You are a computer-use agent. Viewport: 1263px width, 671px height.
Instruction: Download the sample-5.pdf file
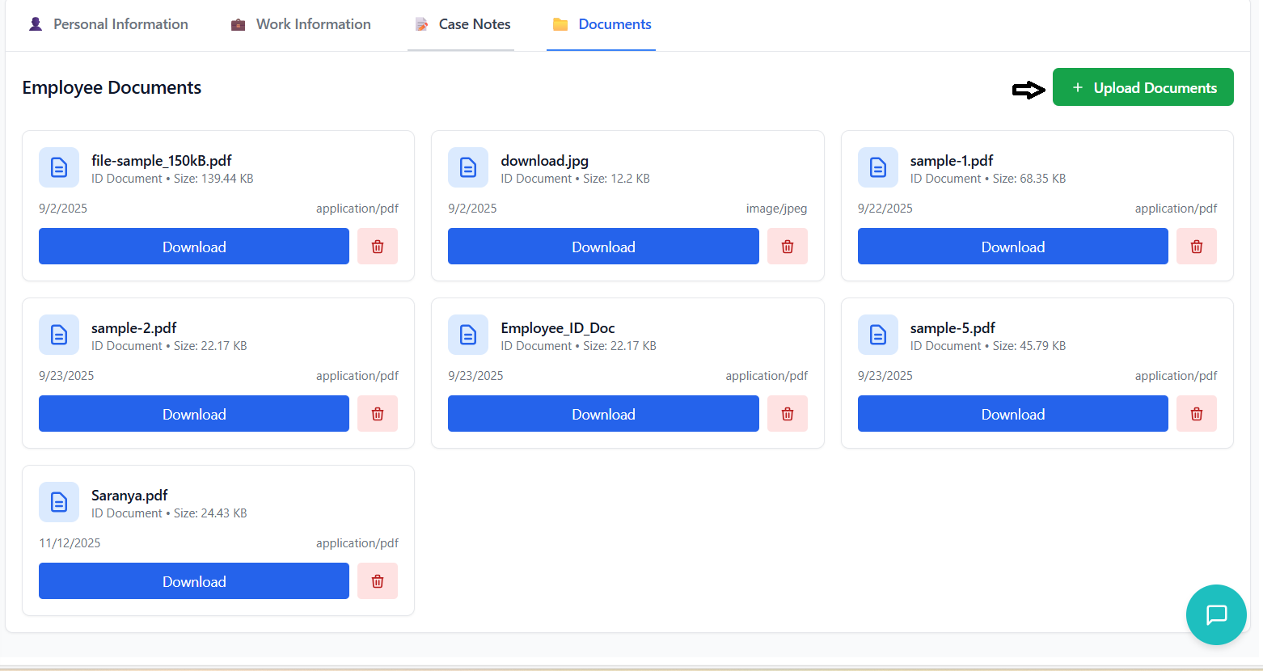(x=1012, y=414)
